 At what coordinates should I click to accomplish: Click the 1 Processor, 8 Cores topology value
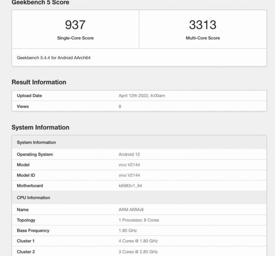tap(139, 220)
